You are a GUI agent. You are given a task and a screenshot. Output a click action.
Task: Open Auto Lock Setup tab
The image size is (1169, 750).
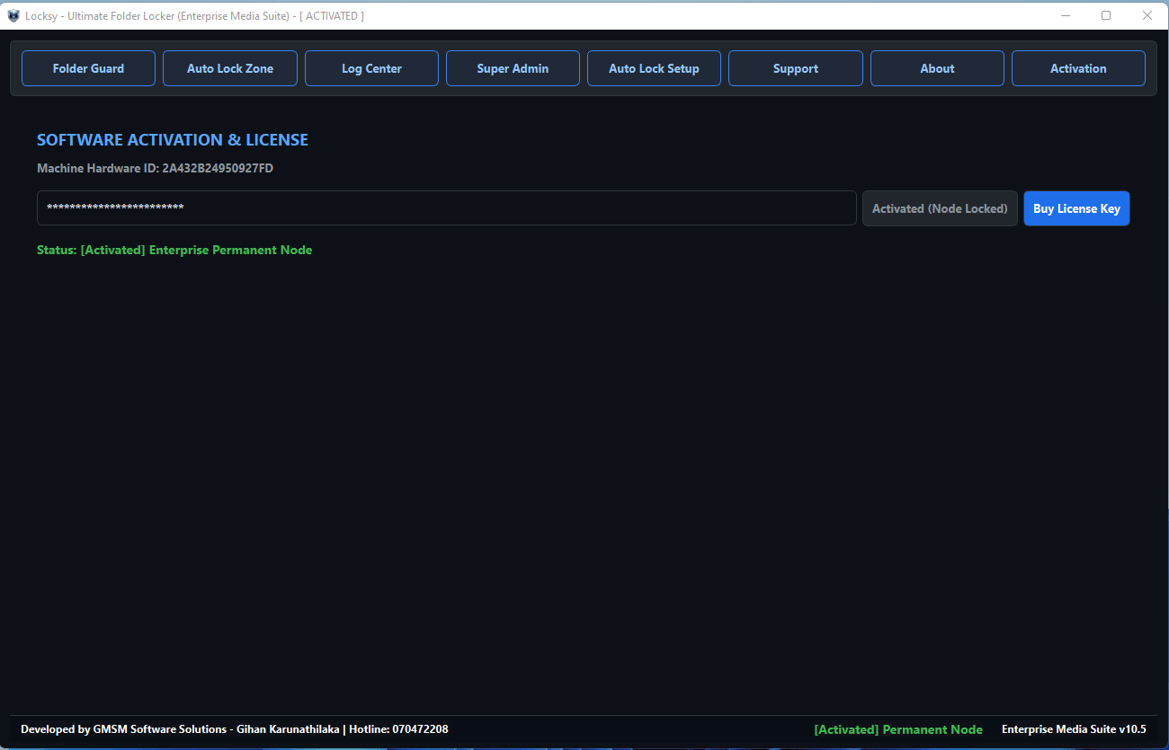pyautogui.click(x=654, y=68)
